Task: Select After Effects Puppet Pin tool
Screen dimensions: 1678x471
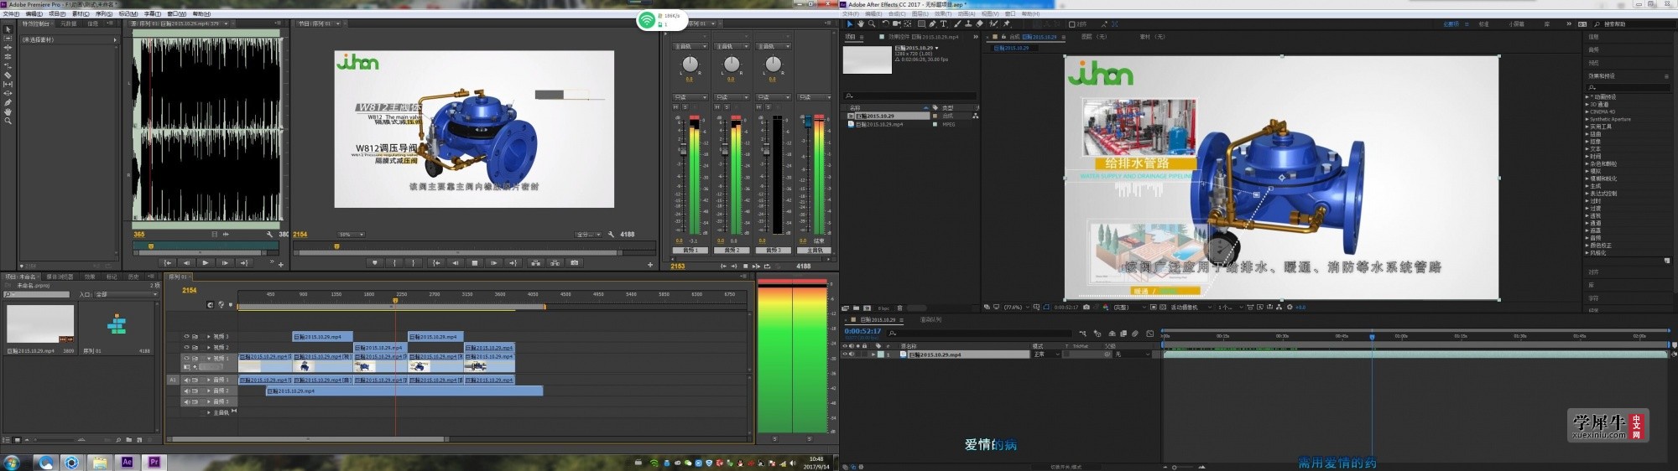Action: click(x=1007, y=23)
